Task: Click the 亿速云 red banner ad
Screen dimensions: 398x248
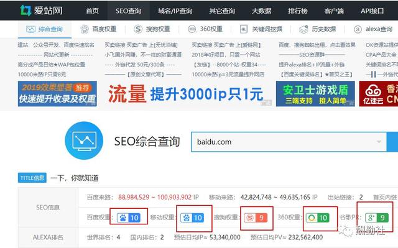Action: [379, 94]
